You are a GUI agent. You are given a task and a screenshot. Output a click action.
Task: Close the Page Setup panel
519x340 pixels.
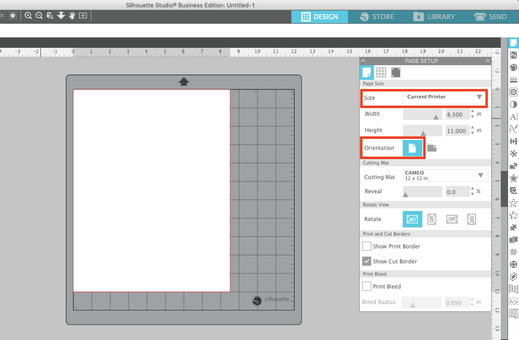(488, 61)
